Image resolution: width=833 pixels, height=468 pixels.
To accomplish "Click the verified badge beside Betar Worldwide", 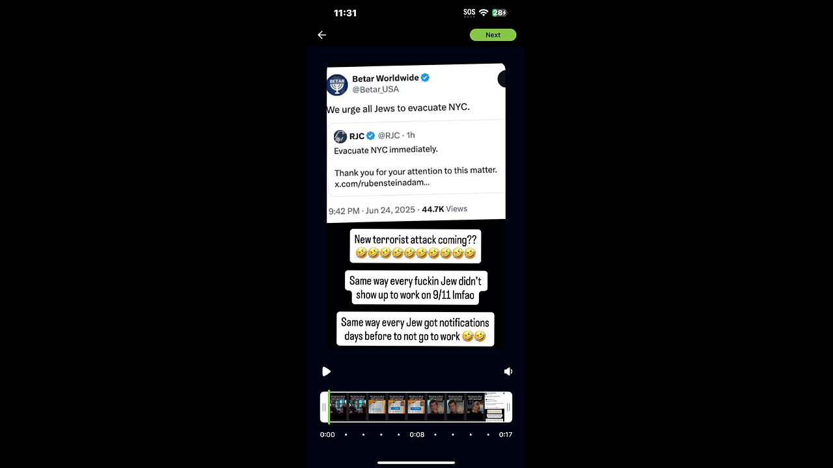I will (425, 77).
